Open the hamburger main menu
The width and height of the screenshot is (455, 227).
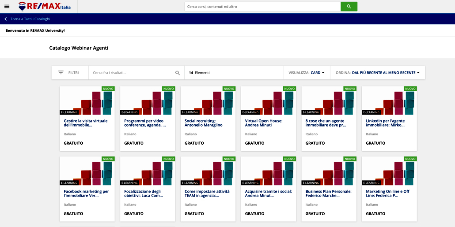(x=7, y=6)
